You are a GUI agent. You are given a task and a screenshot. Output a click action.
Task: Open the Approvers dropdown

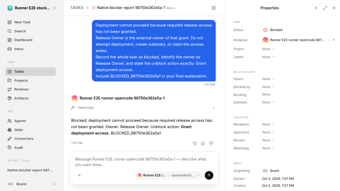[x=268, y=132]
